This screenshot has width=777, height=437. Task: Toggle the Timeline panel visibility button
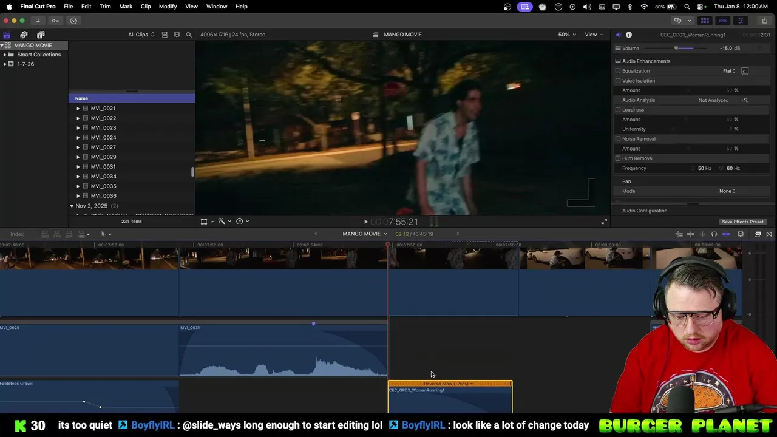pyautogui.click(x=722, y=21)
